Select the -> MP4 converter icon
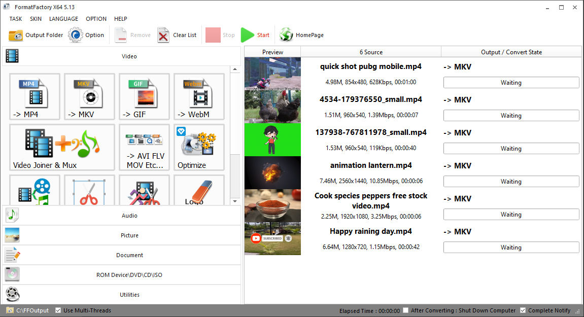Viewport: 584px width, 317px height. pos(35,96)
